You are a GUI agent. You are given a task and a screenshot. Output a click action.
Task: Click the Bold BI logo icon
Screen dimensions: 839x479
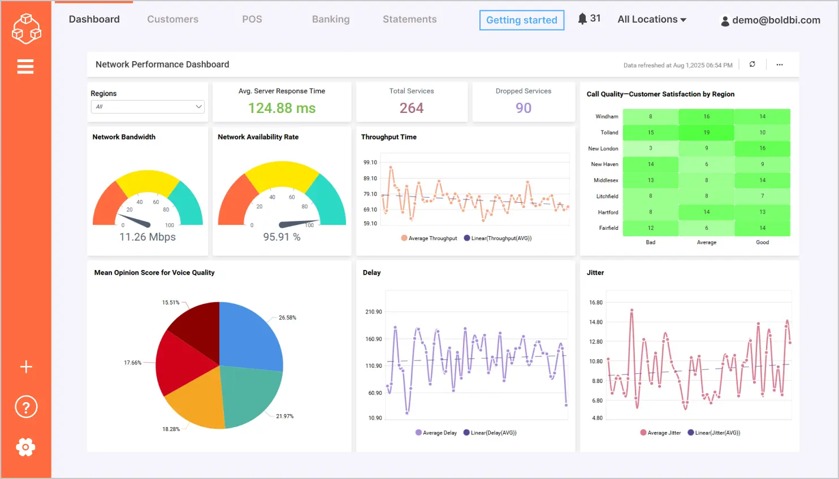point(26,27)
